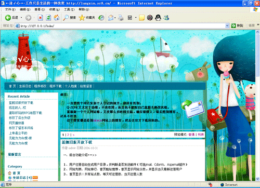
Task: Open Favorites with the star icon
Action: [x=82, y=18]
